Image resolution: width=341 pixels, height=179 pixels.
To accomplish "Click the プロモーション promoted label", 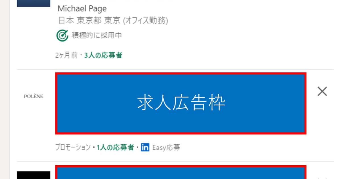I will click(x=73, y=147).
